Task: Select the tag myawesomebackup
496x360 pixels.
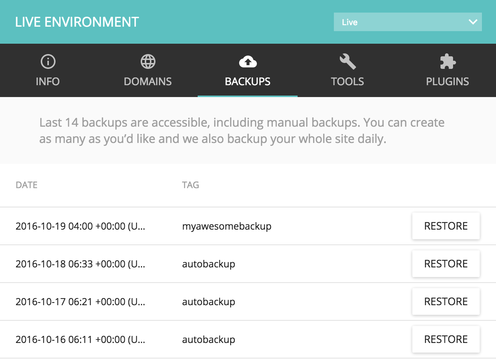Action: 227,226
